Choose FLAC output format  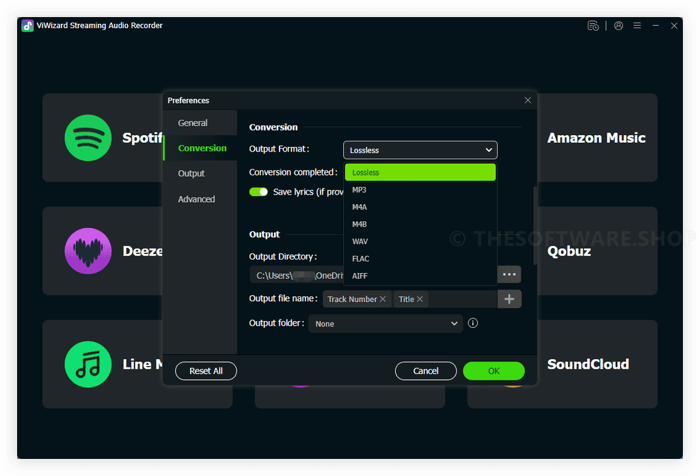[x=420, y=259]
